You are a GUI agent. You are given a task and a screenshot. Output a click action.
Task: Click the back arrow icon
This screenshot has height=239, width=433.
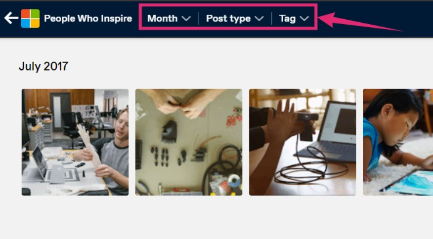point(11,18)
